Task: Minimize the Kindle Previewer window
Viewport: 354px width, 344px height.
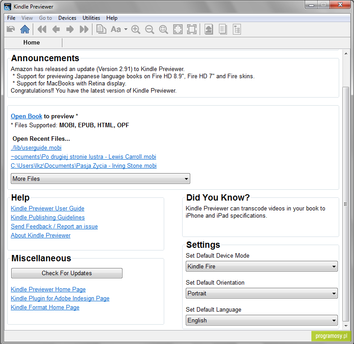Action: [x=311, y=5]
